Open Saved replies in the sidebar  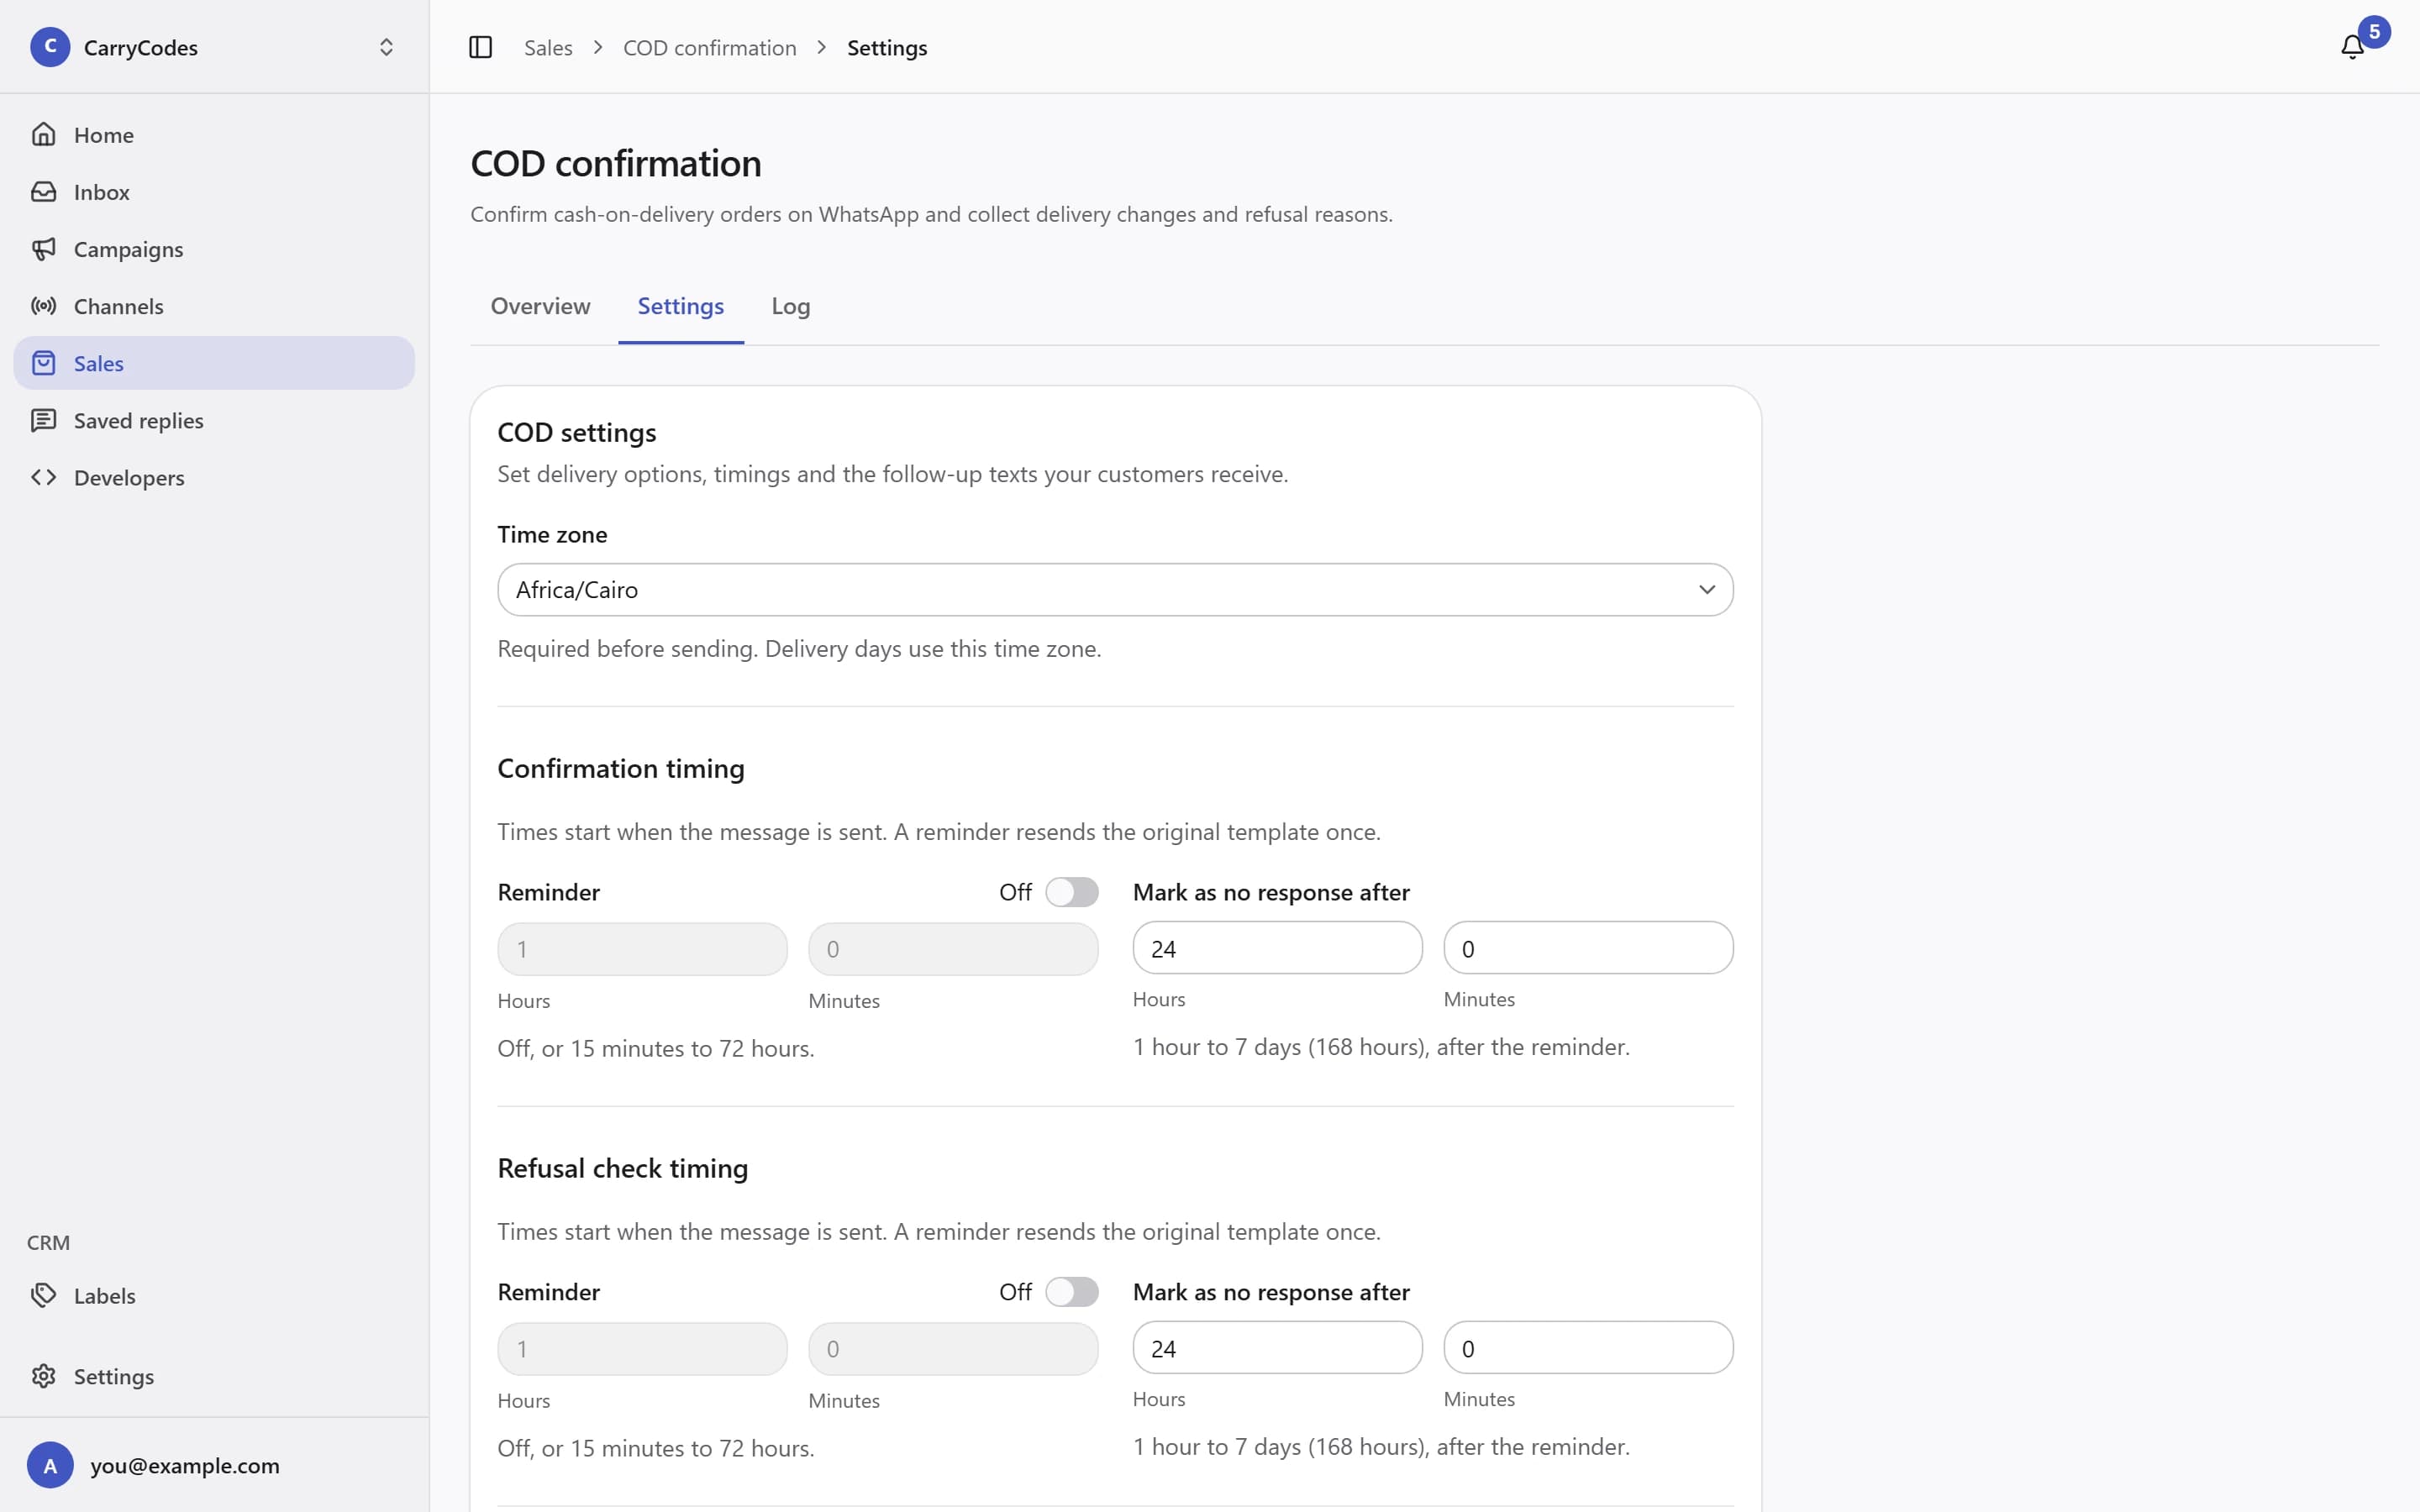[214, 420]
